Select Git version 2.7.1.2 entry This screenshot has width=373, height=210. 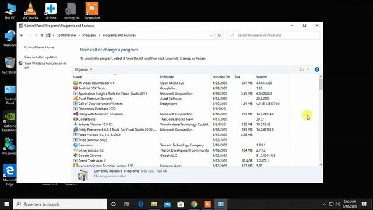pyautogui.click(x=91, y=150)
